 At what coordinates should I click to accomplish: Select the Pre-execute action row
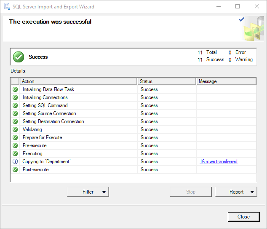click(x=133, y=145)
